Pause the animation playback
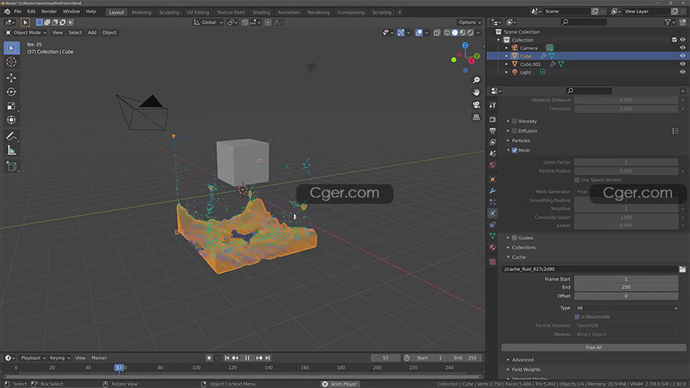 (247, 358)
